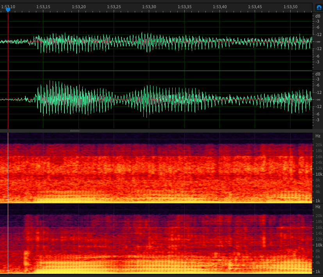Screen dimensions: 323x277
Task: Click inside the upper channel waveform
Action: [x=156, y=41]
